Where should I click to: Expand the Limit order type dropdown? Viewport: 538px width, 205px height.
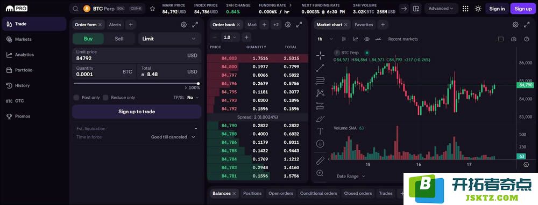click(x=169, y=39)
